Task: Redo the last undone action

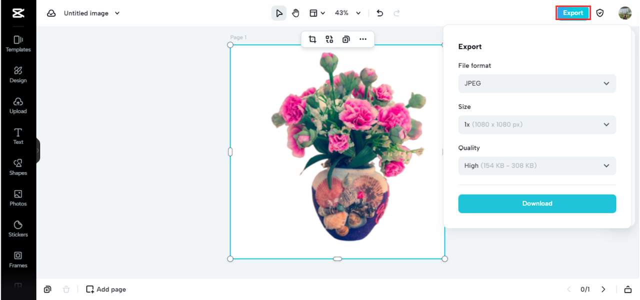Action: point(397,13)
